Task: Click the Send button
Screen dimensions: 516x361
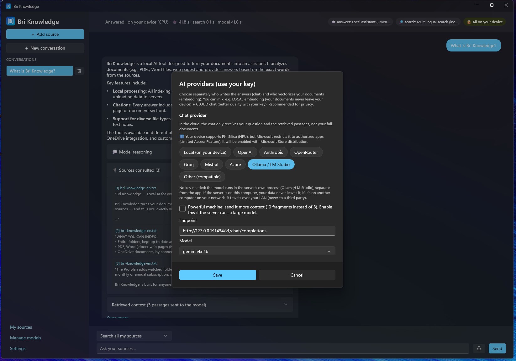Action: point(497,348)
